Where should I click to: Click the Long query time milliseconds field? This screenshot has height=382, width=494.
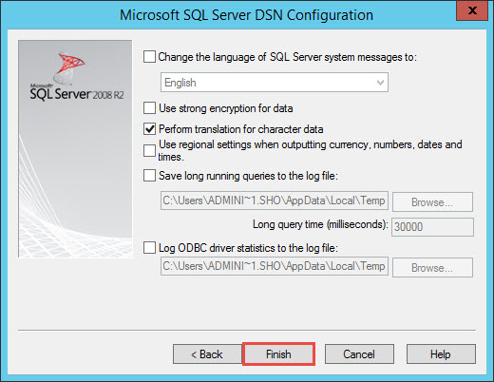click(432, 227)
